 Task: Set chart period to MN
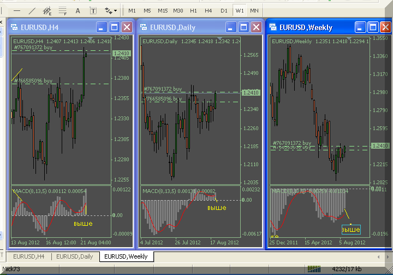(254, 10)
